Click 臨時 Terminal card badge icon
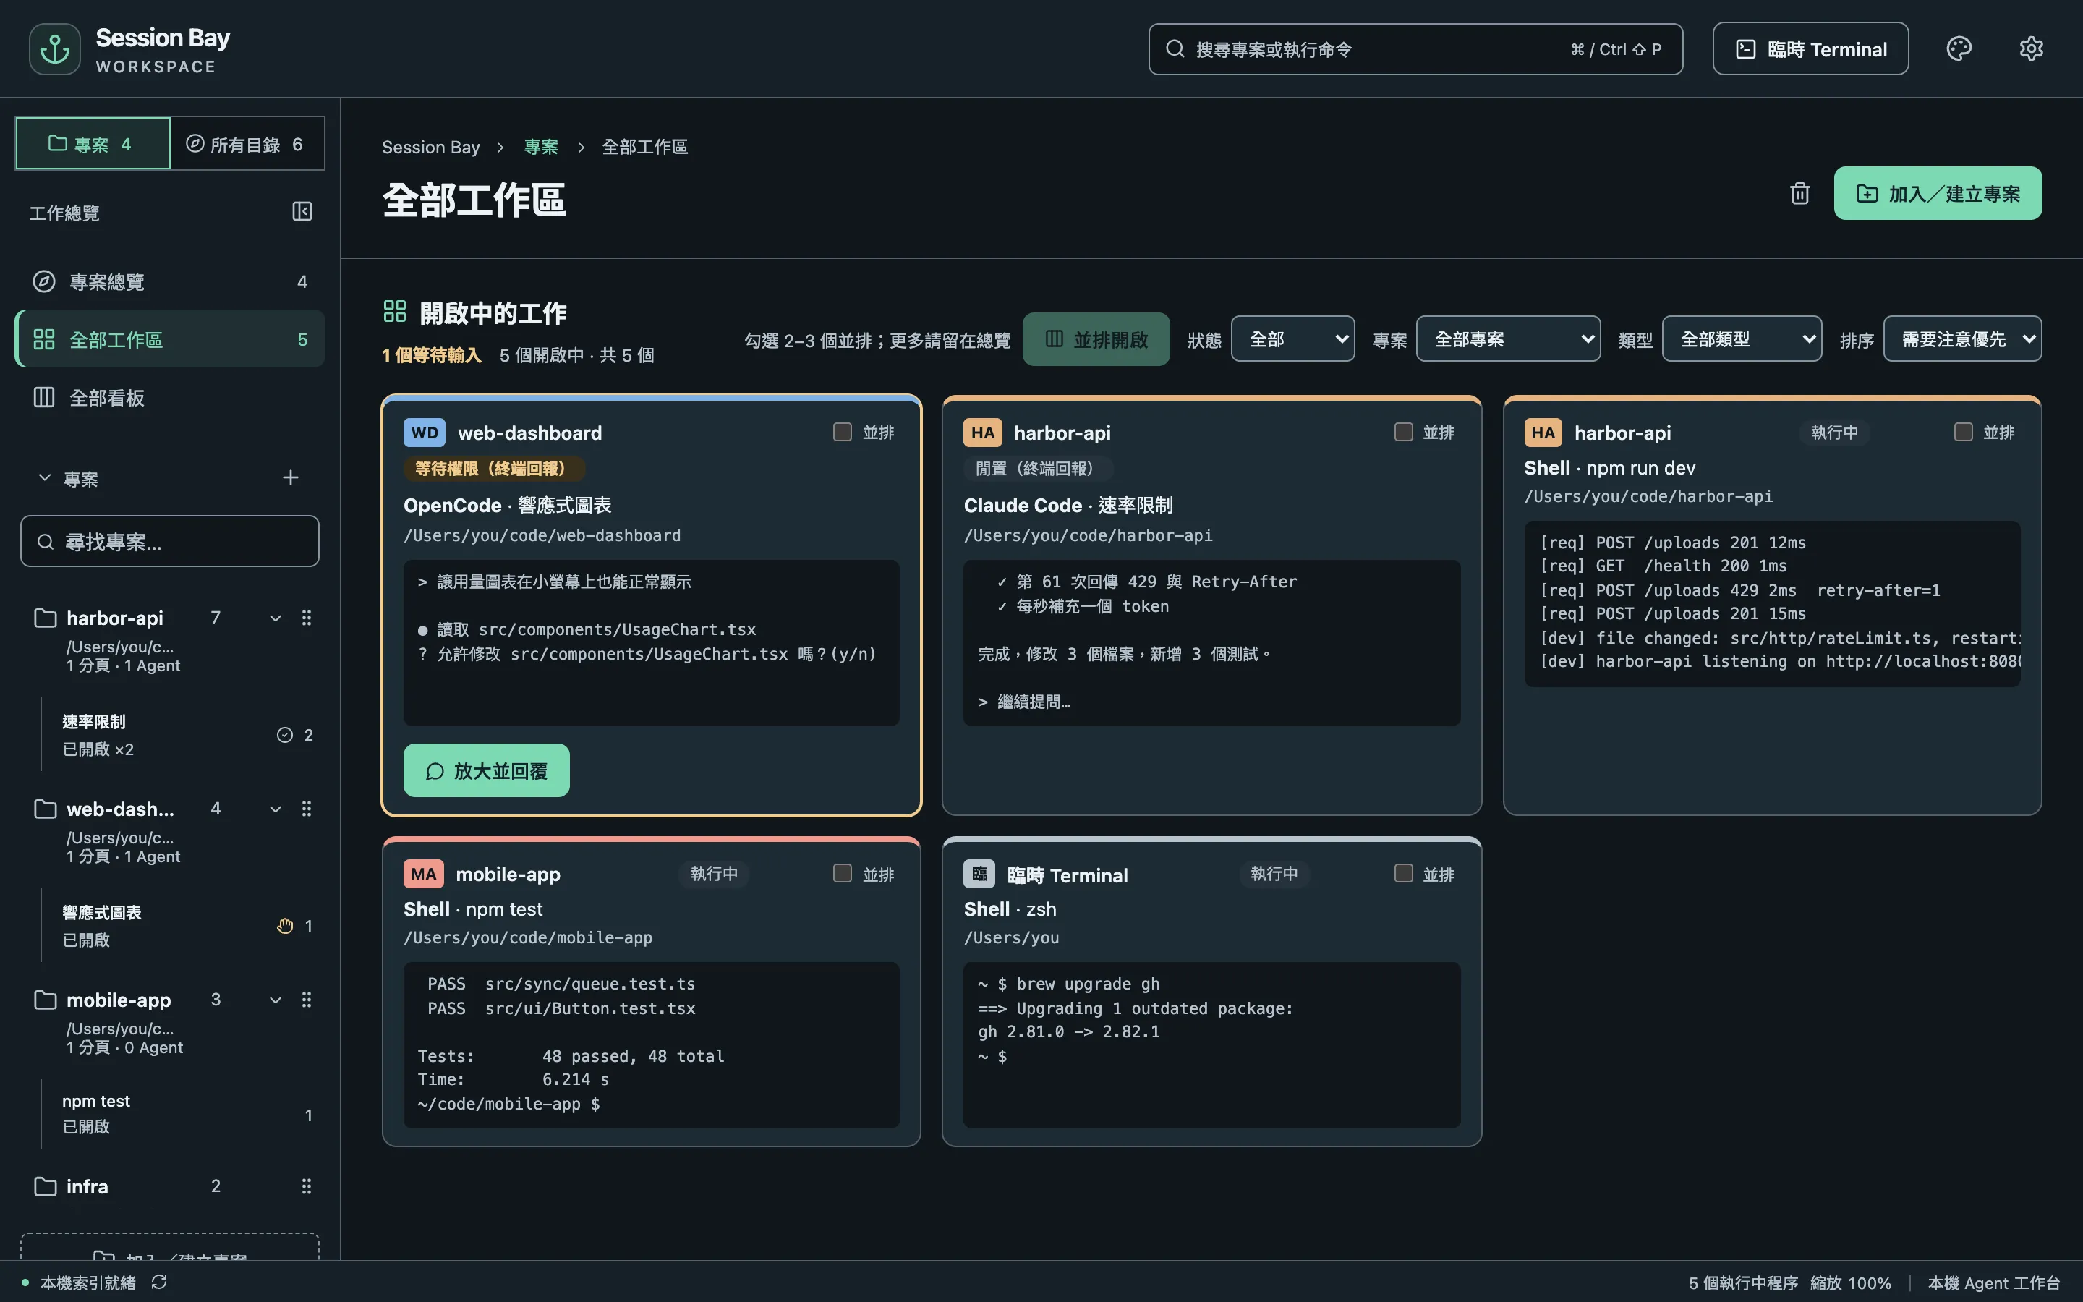The image size is (2083, 1302). tap(979, 874)
